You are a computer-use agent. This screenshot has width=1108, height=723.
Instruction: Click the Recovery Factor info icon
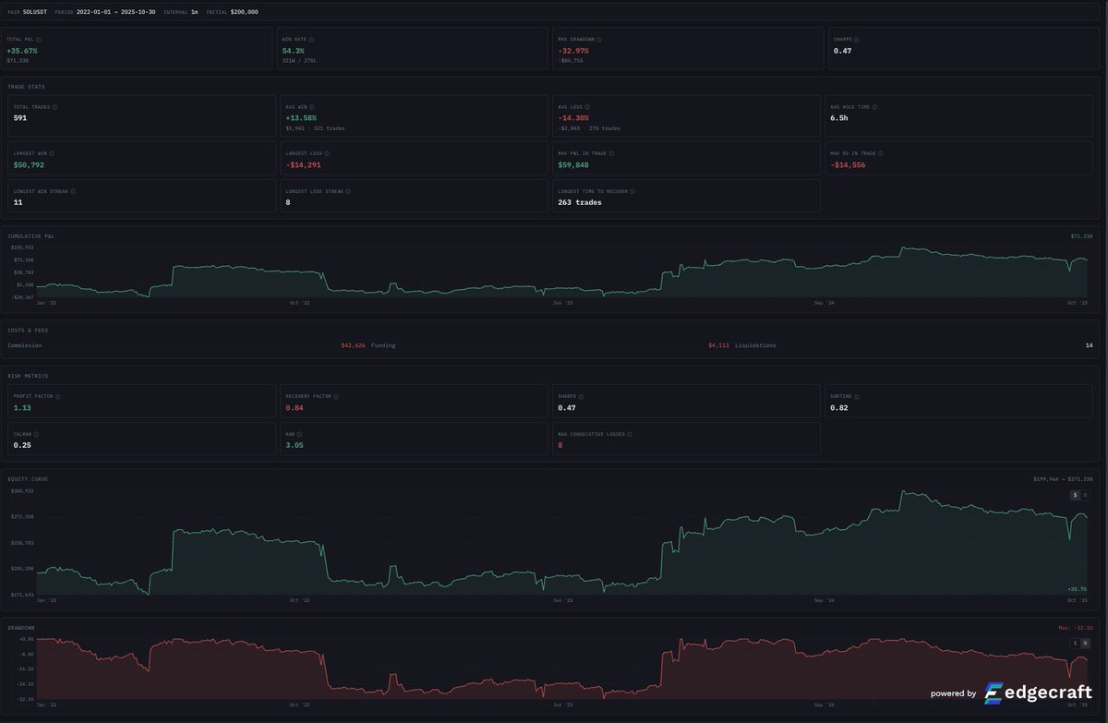pyautogui.click(x=335, y=396)
